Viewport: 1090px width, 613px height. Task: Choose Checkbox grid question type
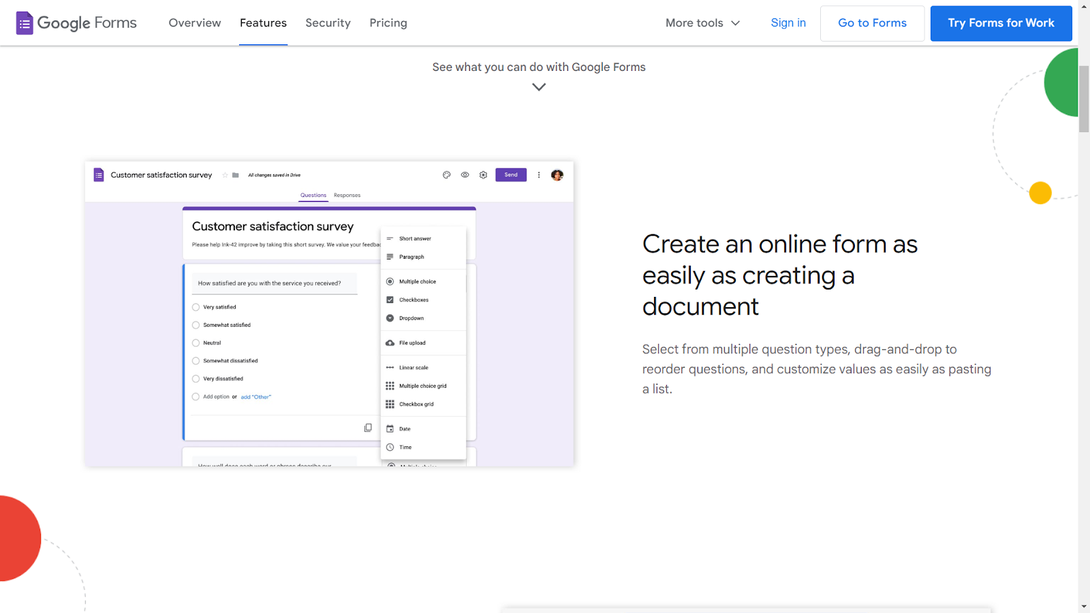click(x=423, y=405)
